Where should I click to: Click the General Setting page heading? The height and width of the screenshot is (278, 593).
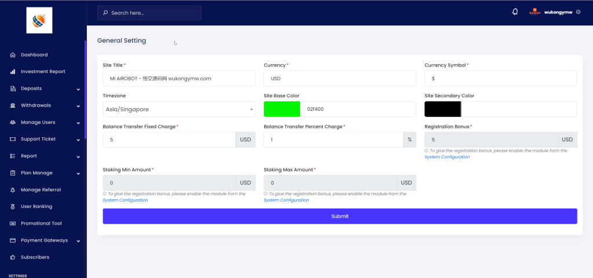pyautogui.click(x=122, y=41)
